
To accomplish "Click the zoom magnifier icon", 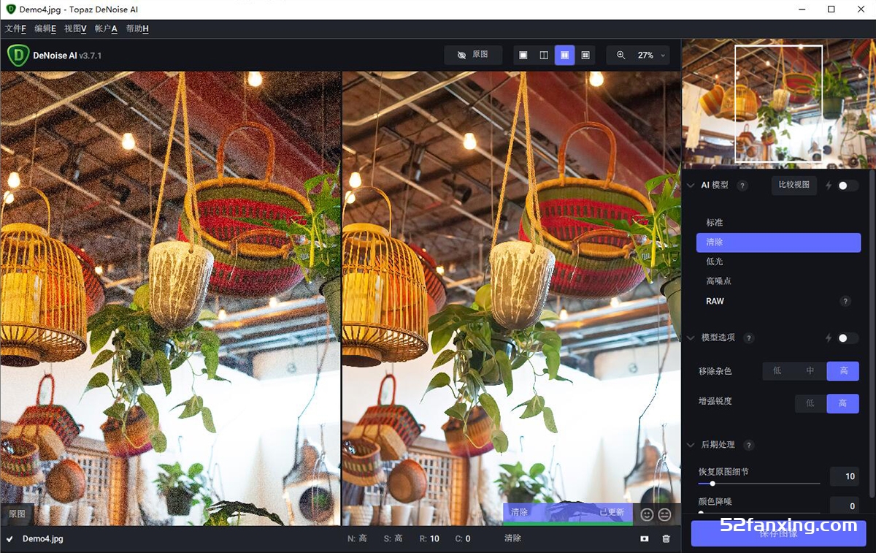I will [x=620, y=56].
